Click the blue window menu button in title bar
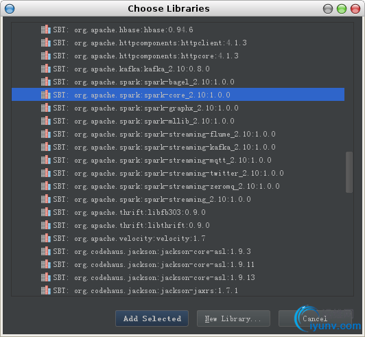This screenshot has height=337, width=365. [x=10, y=9]
